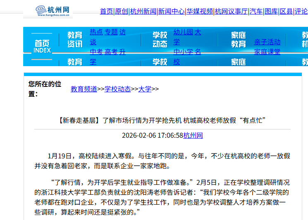Open the 首页 INDEX banner button

(x=42, y=46)
